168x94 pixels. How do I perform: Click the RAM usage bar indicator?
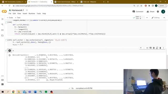coord(142,17)
